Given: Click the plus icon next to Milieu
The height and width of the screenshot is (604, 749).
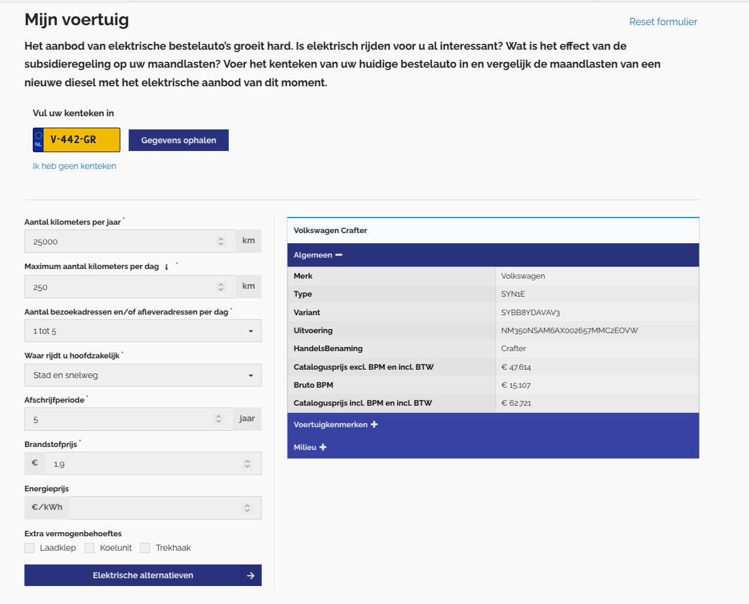Looking at the screenshot, I should pos(323,447).
